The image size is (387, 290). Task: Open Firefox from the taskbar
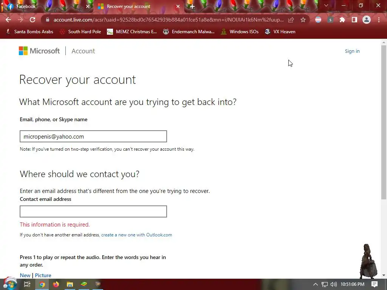[56, 284]
